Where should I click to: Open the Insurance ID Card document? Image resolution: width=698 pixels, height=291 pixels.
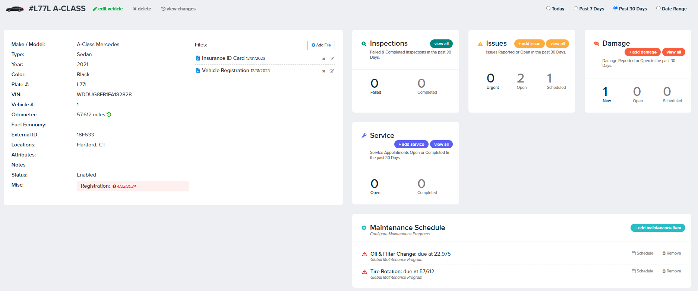pos(223,58)
